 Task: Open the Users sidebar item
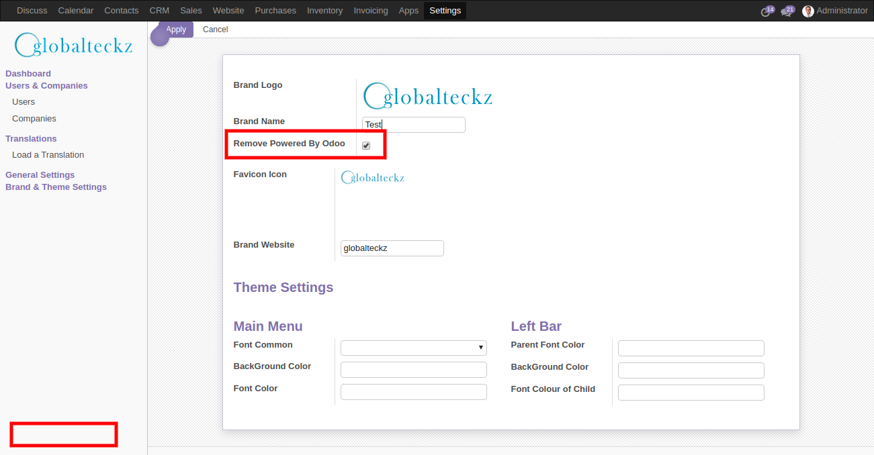tap(24, 102)
